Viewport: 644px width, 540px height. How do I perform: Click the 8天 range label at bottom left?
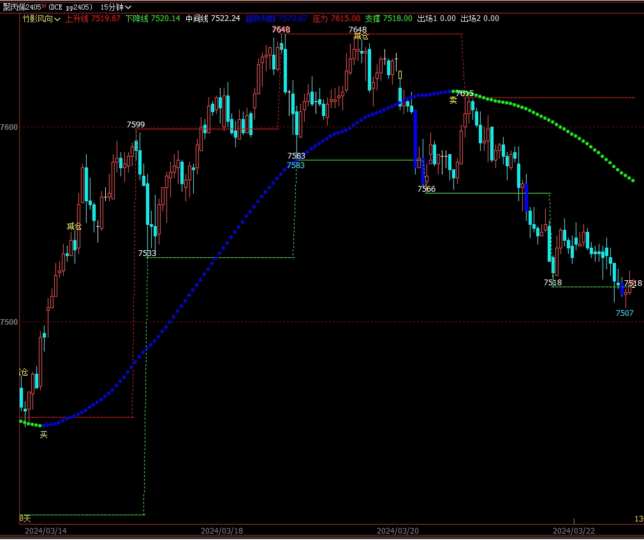pyautogui.click(x=25, y=519)
